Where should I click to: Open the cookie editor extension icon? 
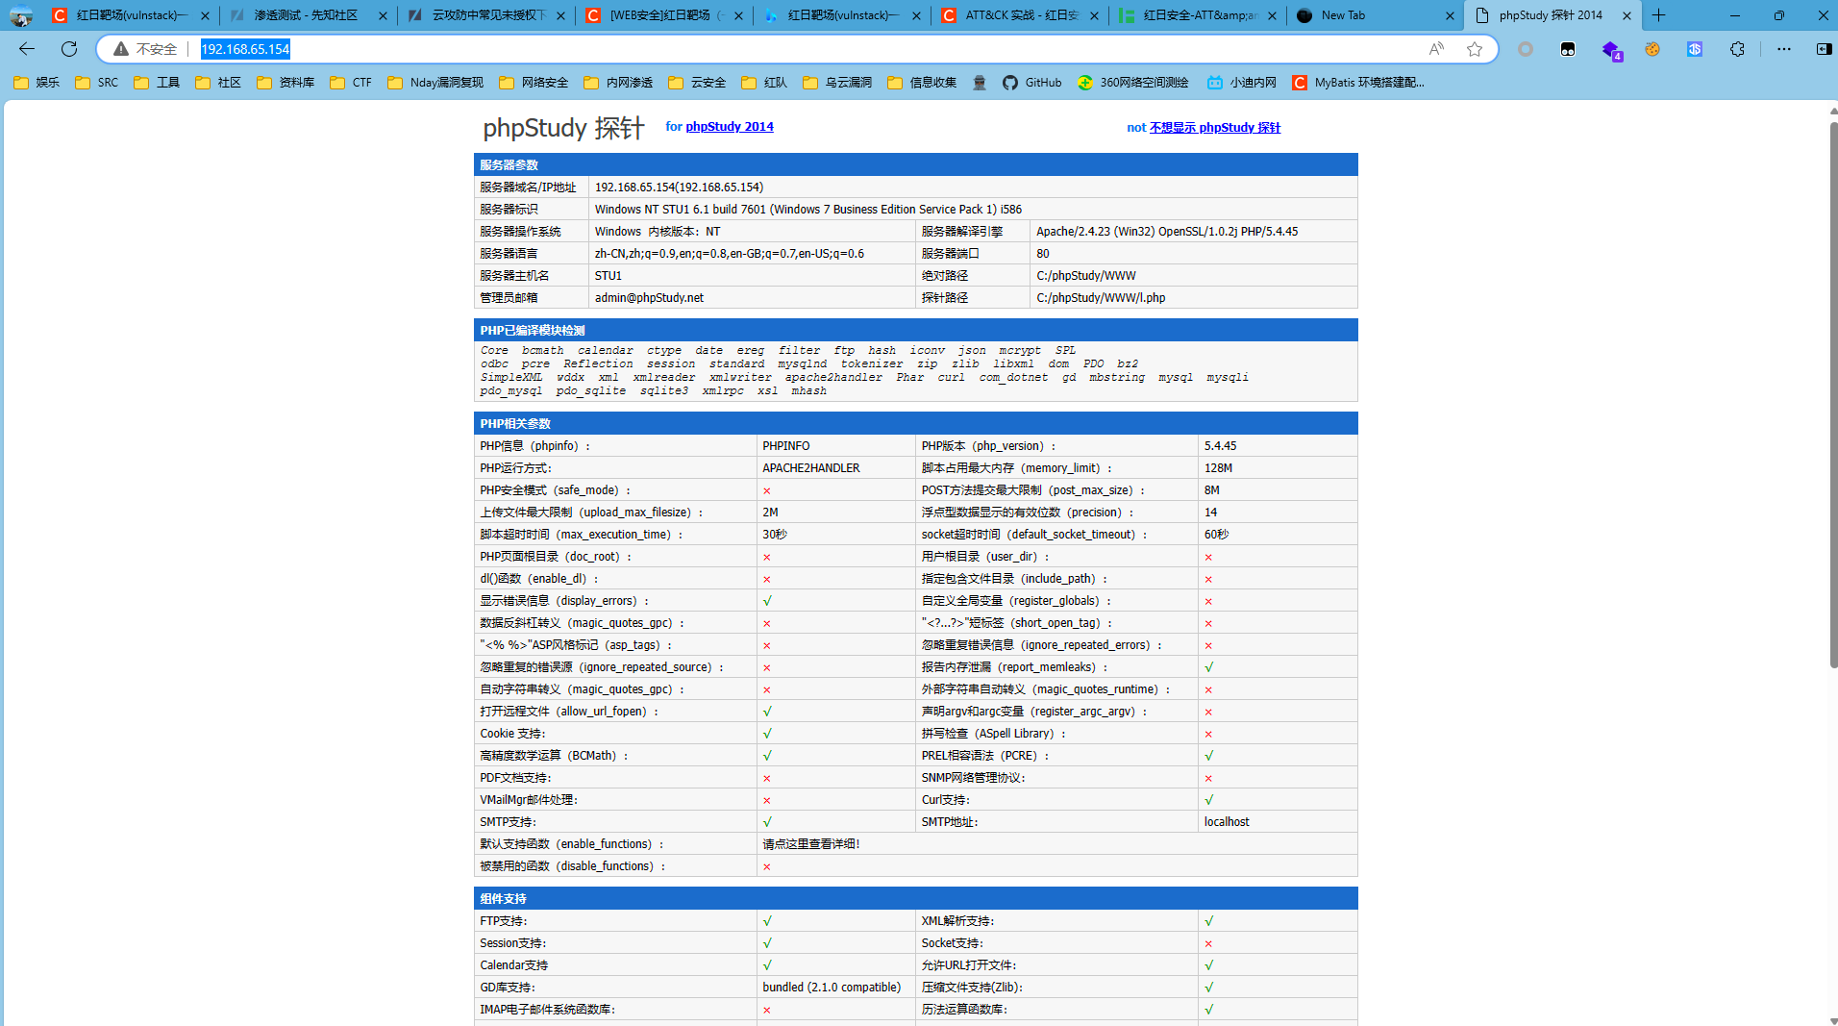point(1652,49)
